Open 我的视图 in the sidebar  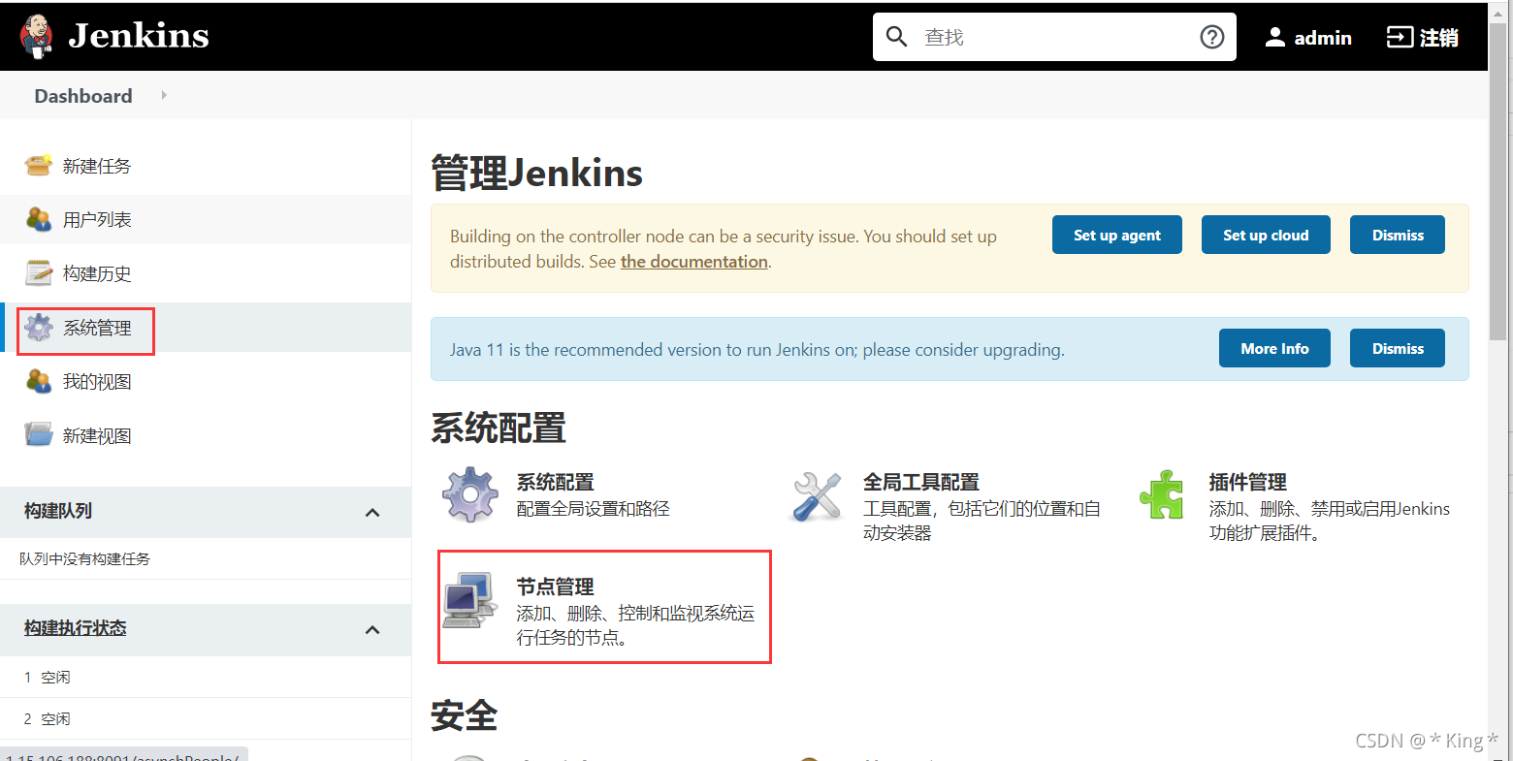click(x=97, y=382)
